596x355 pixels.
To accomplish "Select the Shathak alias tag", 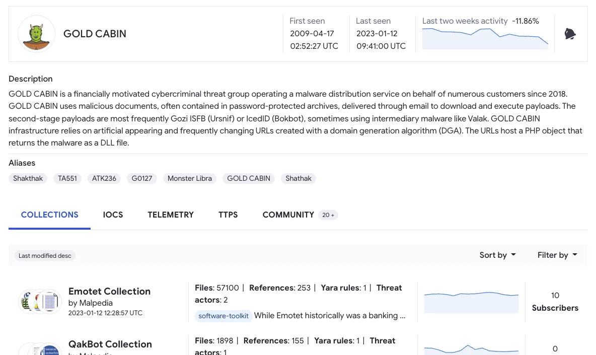I will (299, 178).
